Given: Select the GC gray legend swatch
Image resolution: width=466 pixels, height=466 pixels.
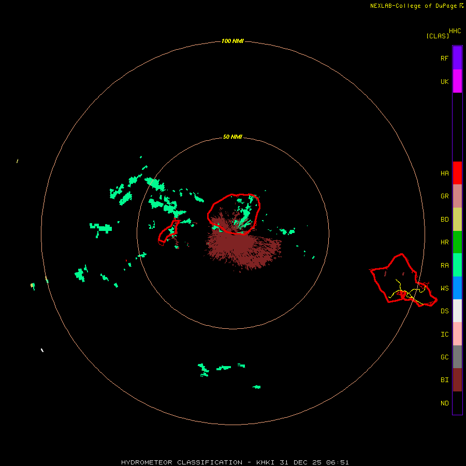Looking at the screenshot, I should click(x=457, y=357).
